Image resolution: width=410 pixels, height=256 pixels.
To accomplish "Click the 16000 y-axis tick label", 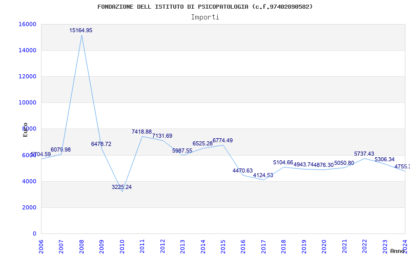I will click(x=28, y=24).
